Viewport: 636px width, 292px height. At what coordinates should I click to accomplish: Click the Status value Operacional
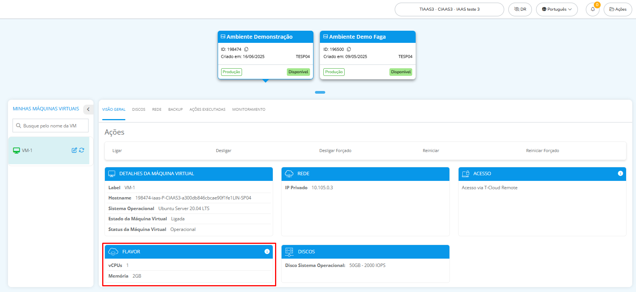coord(183,229)
